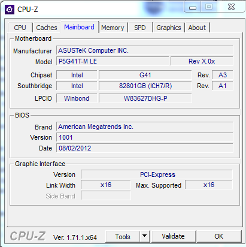Screen dimensions: 246x247
Task: Switch to the Graphics tab
Action: [169, 28]
